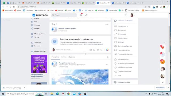Click the Windows taskbar search box
Viewport: 171px width, 96px height.
pyautogui.click(x=25, y=94)
